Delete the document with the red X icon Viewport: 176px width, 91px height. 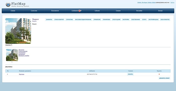[159, 74]
